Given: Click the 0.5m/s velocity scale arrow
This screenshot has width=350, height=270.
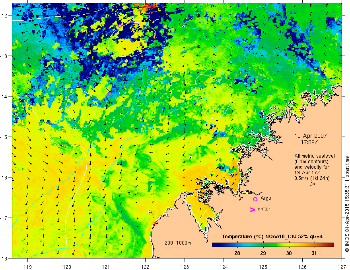Looking at the screenshot, I should point(307,184).
